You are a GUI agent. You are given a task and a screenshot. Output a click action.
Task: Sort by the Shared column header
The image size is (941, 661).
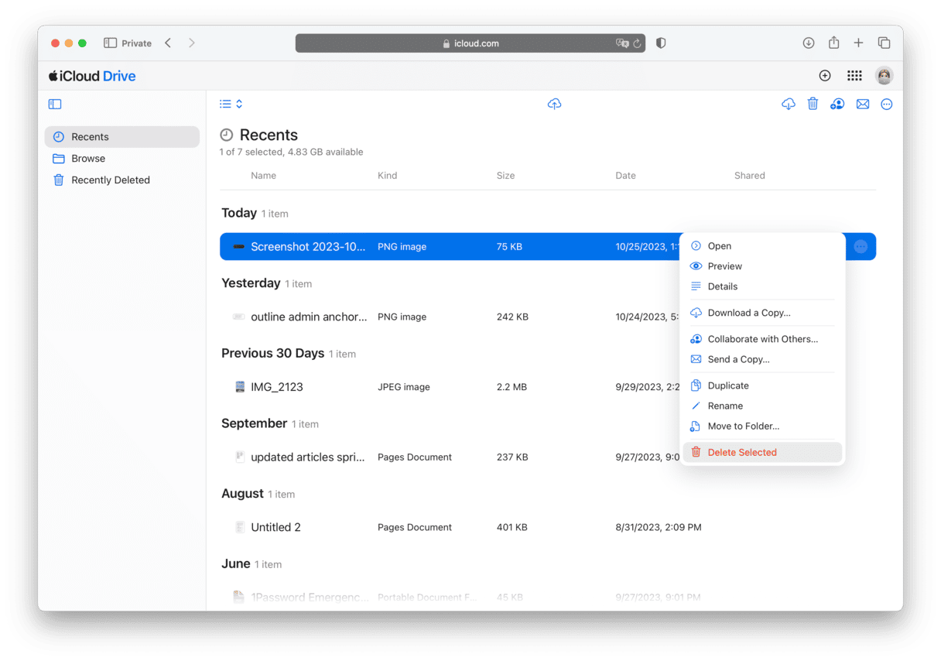(749, 176)
